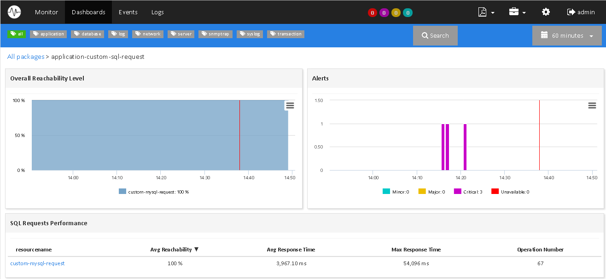Click the Search button
The height and width of the screenshot is (279, 606).
click(435, 35)
